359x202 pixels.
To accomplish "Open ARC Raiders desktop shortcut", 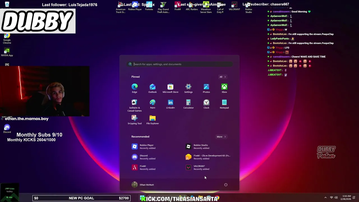I will click(x=192, y=7).
